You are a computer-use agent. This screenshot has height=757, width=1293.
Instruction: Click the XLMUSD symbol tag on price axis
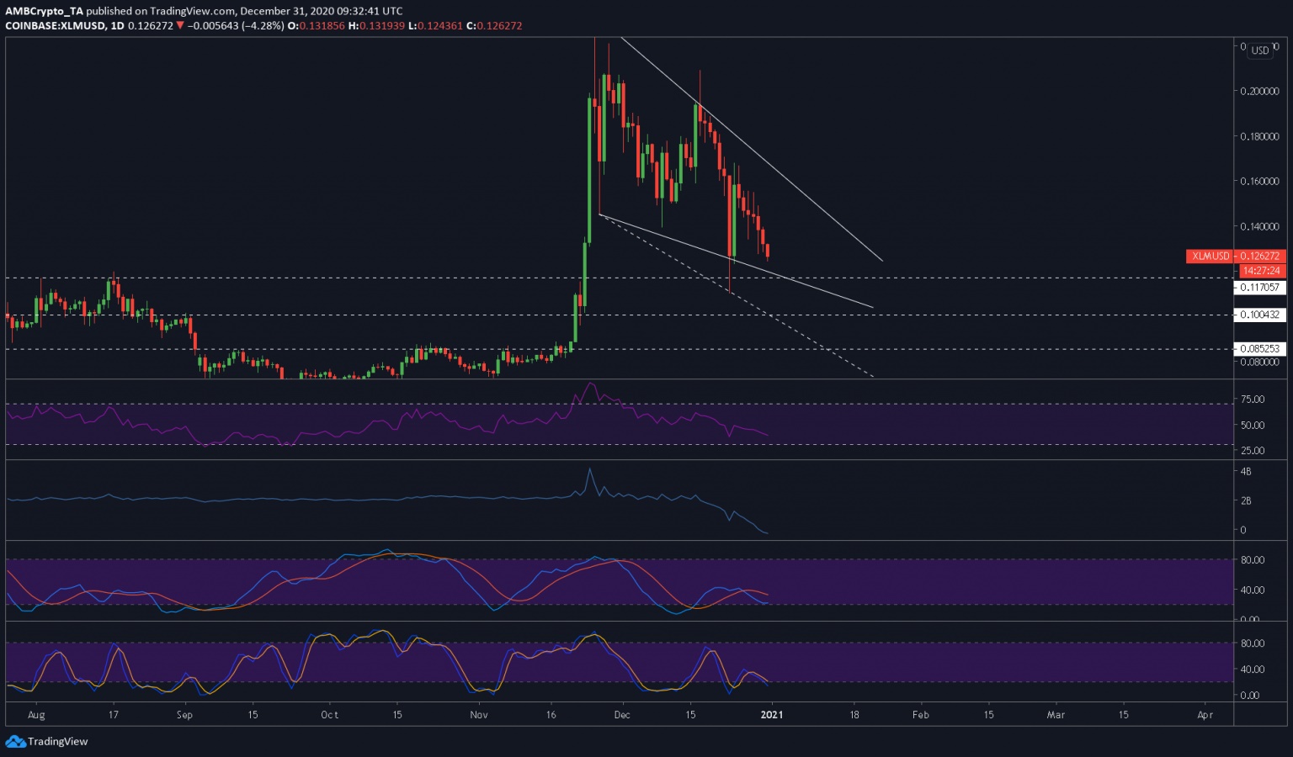pyautogui.click(x=1211, y=256)
